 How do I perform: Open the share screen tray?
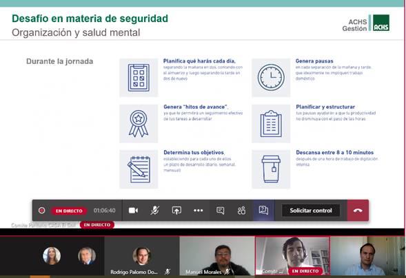tap(176, 211)
